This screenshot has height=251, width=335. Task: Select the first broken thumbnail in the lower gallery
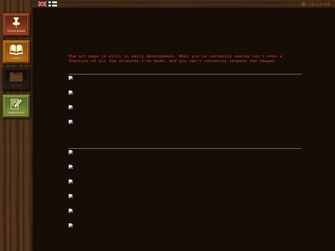(x=71, y=152)
